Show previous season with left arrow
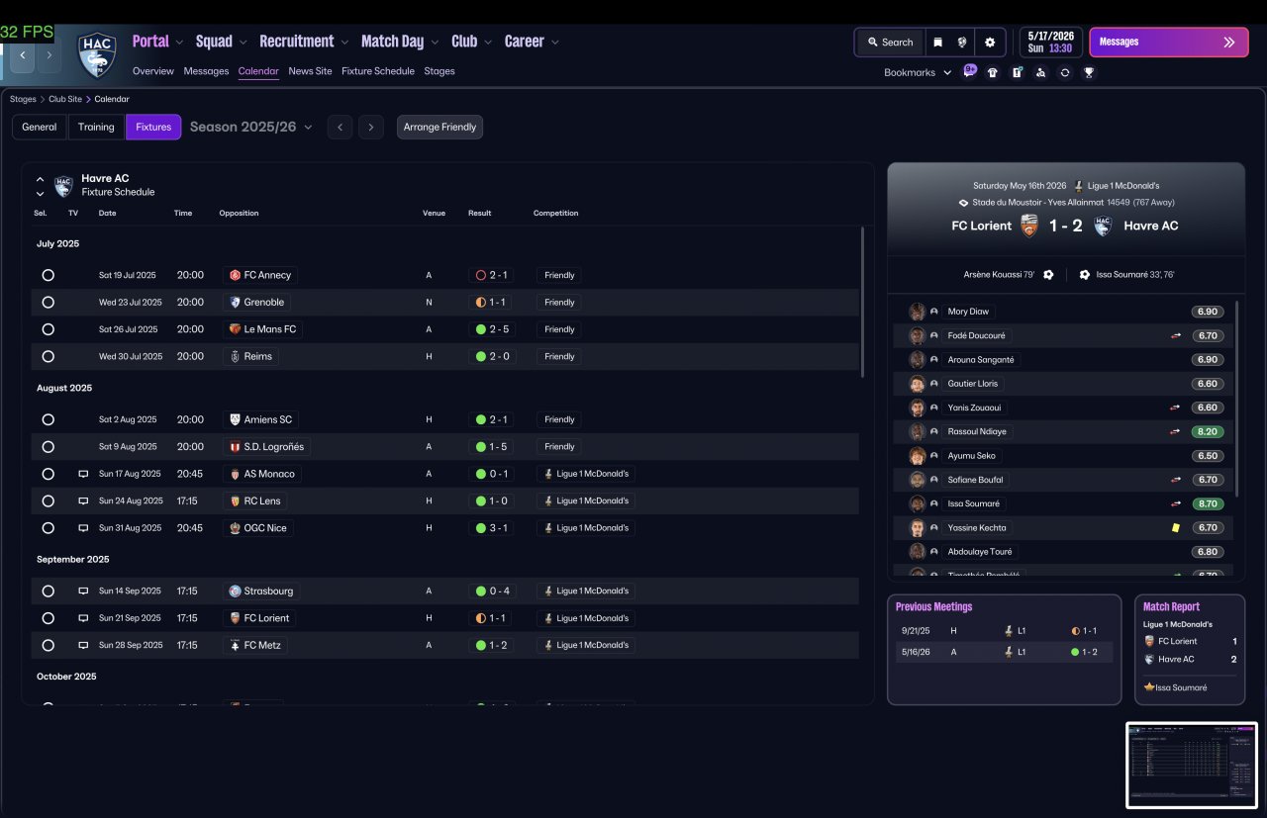Image resolution: width=1267 pixels, height=818 pixels. (x=340, y=127)
